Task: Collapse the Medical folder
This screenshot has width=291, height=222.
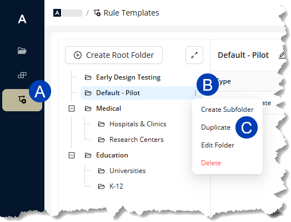Action: pos(72,108)
